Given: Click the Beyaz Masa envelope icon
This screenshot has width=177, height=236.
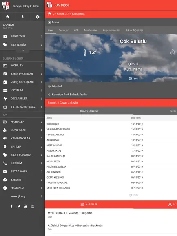Looking at the screenshot, I should pyautogui.click(x=5, y=172).
